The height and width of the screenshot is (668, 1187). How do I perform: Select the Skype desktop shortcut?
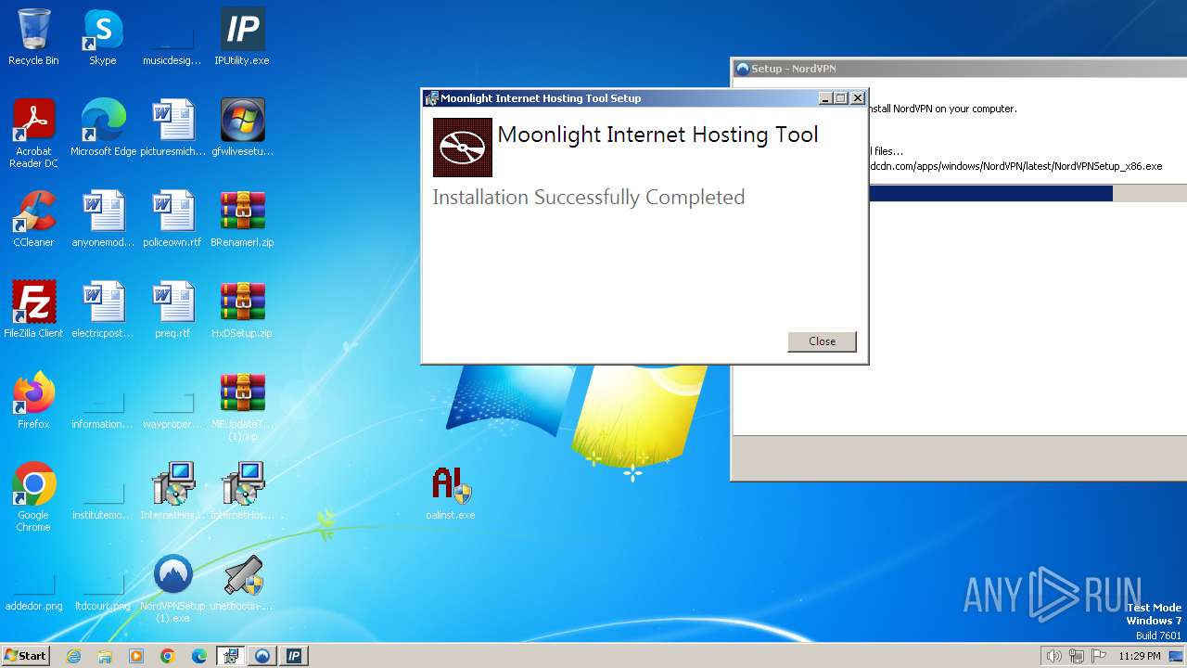(103, 37)
